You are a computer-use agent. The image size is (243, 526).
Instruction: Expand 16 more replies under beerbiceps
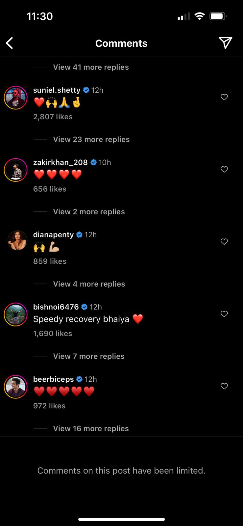pos(91,428)
